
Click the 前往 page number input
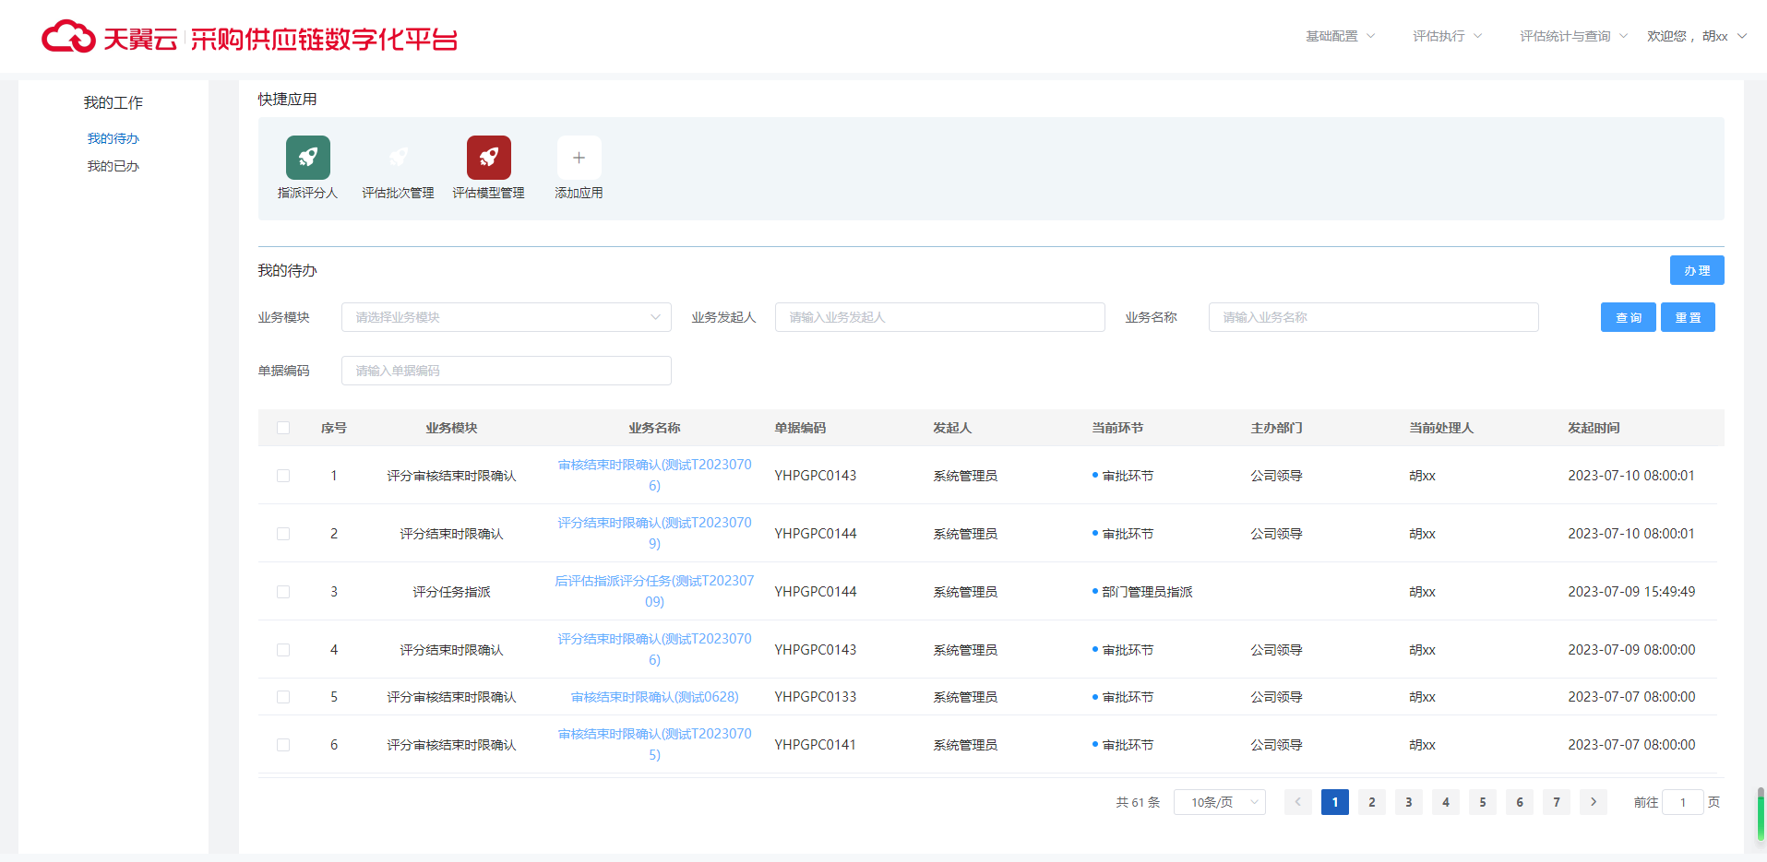pos(1683,802)
